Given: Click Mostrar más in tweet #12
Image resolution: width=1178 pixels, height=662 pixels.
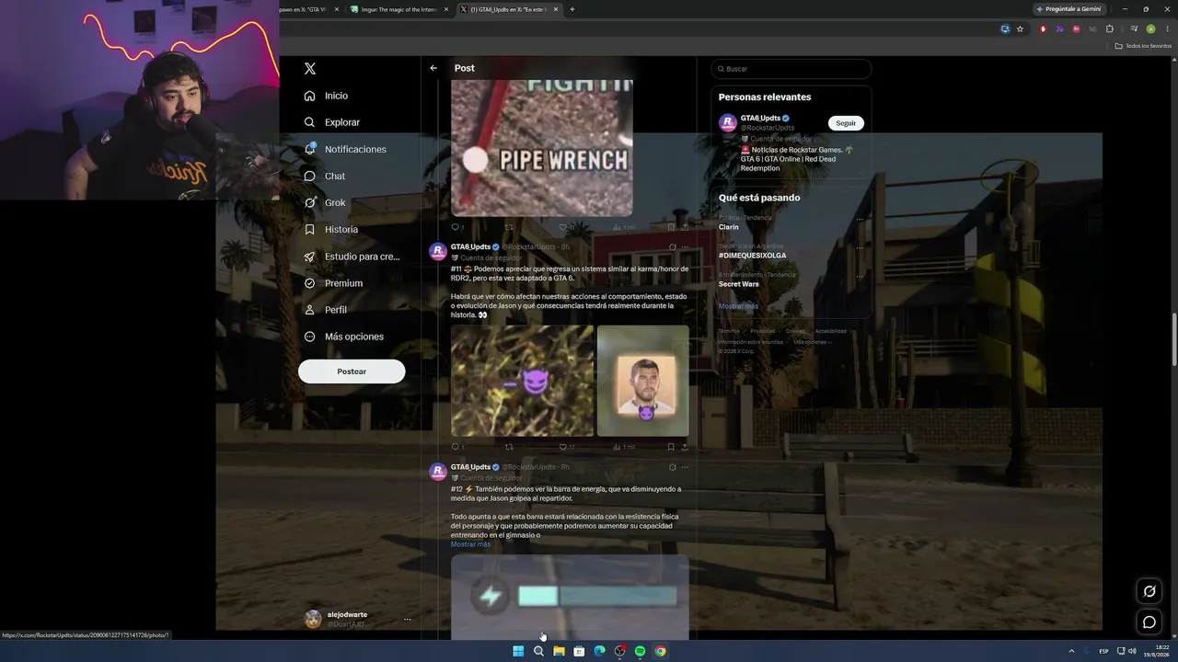Looking at the screenshot, I should (x=470, y=544).
